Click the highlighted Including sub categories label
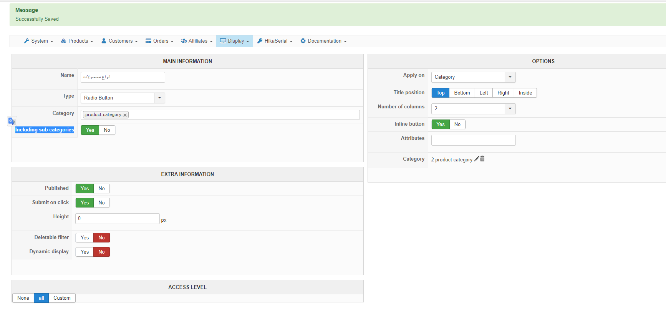 (45, 130)
